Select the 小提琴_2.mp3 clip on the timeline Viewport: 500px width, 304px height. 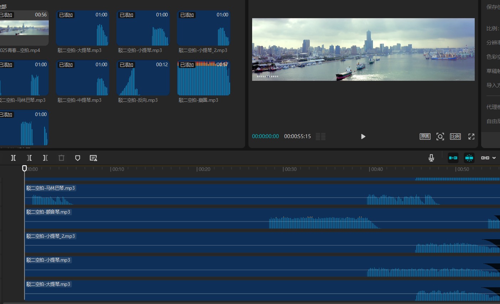click(262, 242)
